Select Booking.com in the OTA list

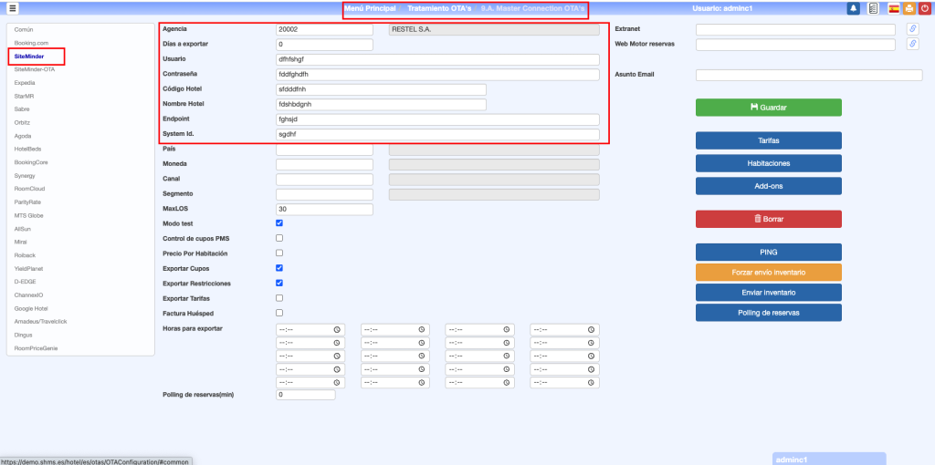(31, 43)
